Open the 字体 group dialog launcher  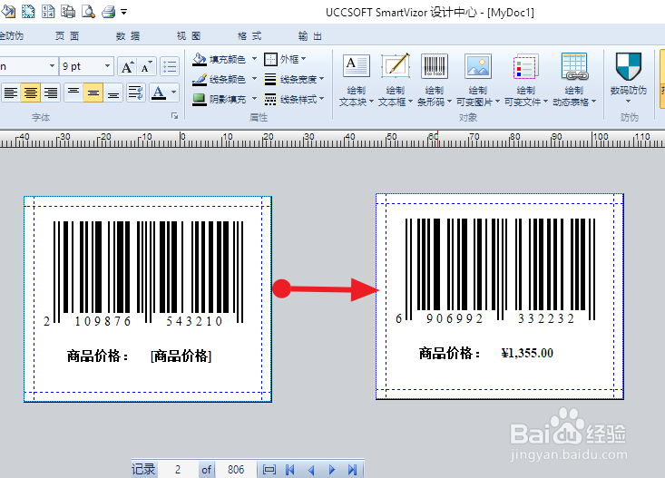click(174, 116)
